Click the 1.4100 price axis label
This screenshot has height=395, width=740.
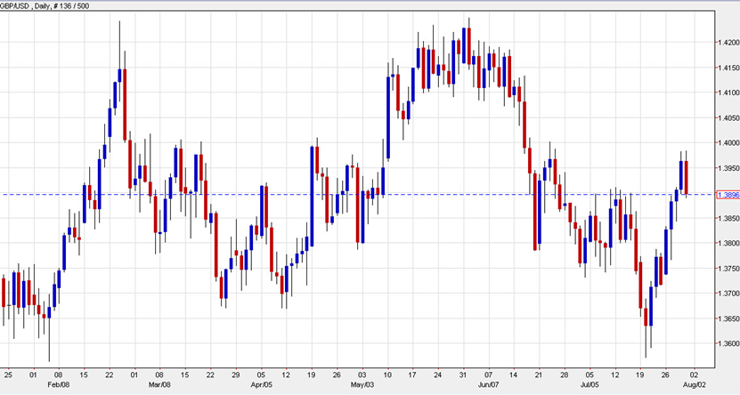coord(728,93)
